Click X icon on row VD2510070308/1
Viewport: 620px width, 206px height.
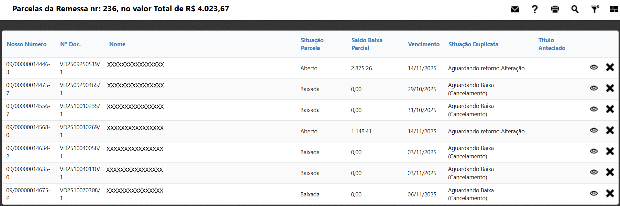(x=610, y=193)
